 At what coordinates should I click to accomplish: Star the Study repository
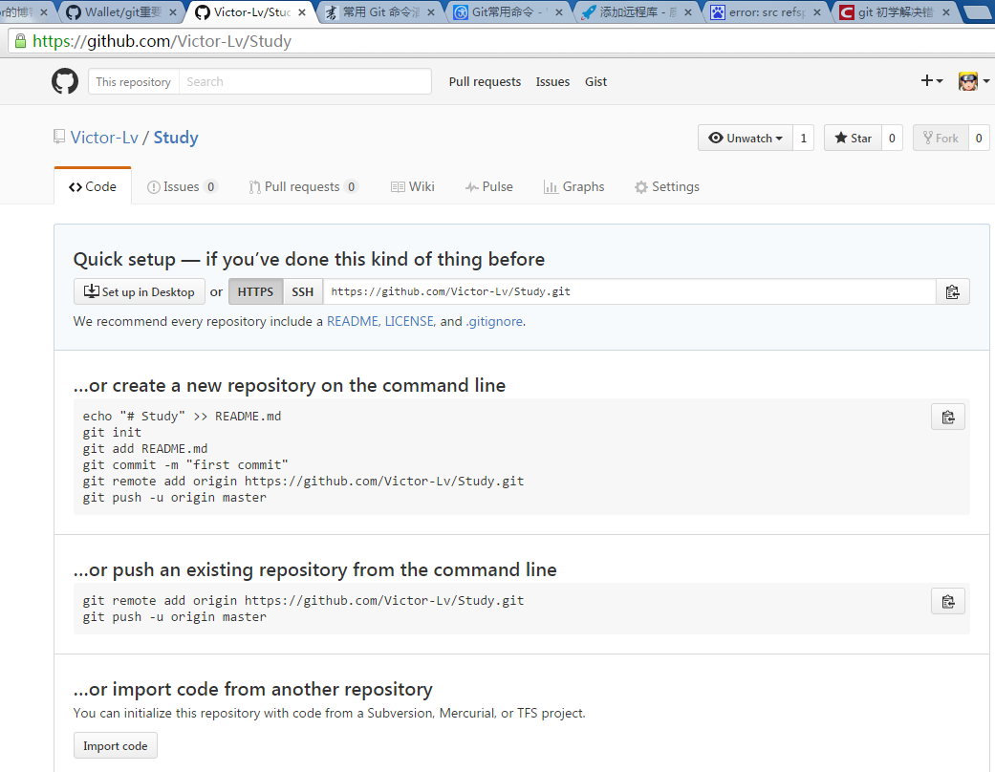point(853,138)
